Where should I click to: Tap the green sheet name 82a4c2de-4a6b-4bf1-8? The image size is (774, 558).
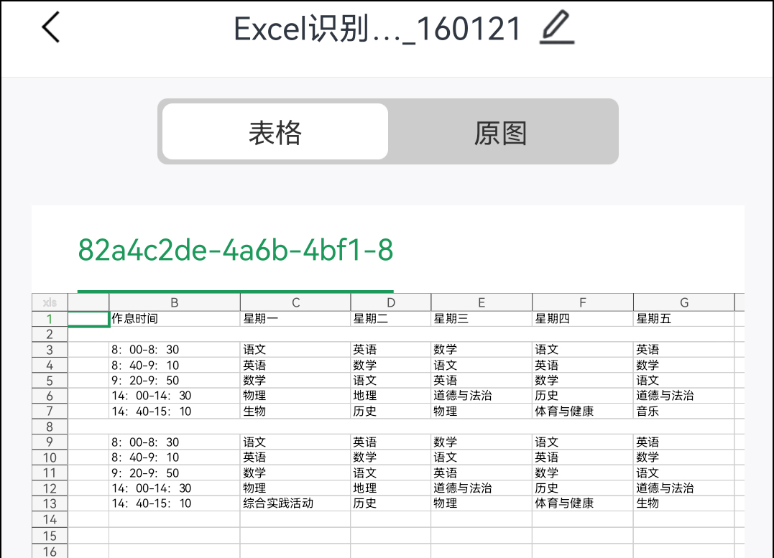tap(234, 251)
